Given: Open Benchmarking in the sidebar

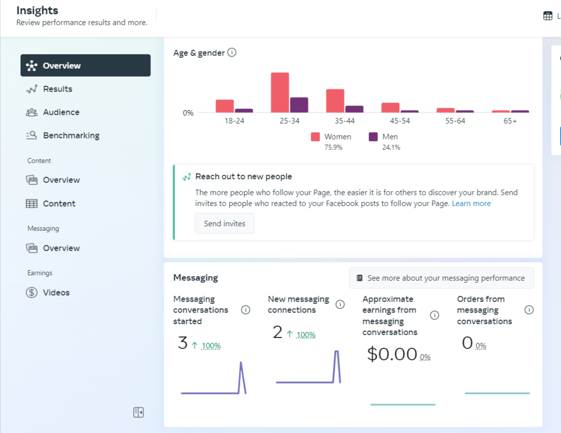Looking at the screenshot, I should 71,135.
